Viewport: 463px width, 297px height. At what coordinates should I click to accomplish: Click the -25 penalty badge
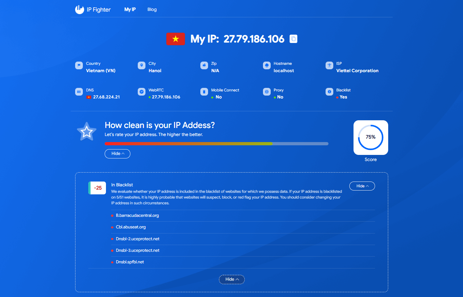click(x=97, y=188)
